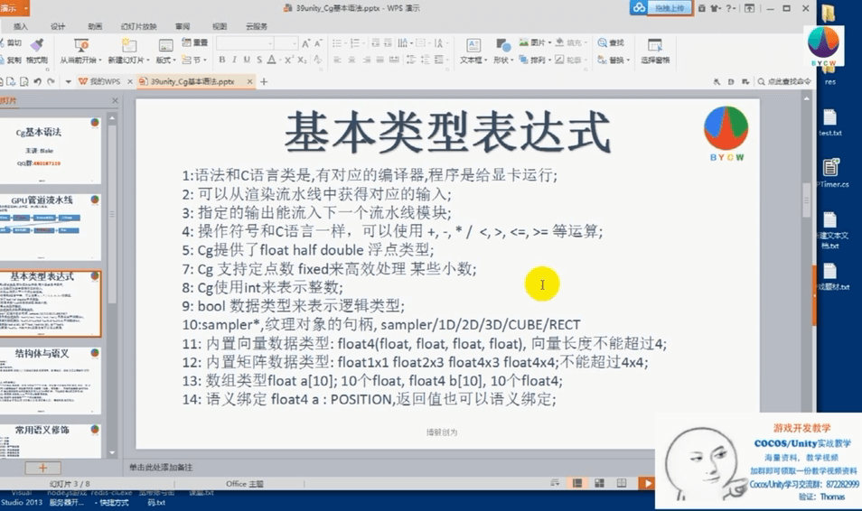Open the Replace (替换) dropdown
The height and width of the screenshot is (511, 862).
click(614, 60)
